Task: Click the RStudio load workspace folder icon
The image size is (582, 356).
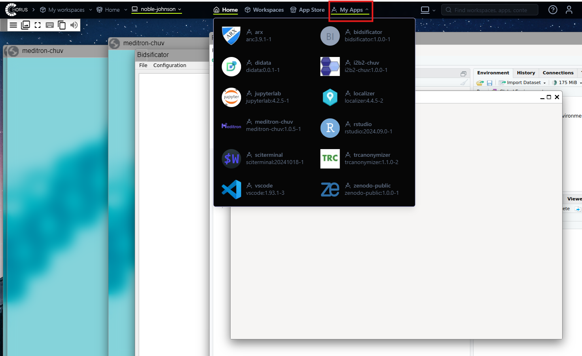Action: 480,83
